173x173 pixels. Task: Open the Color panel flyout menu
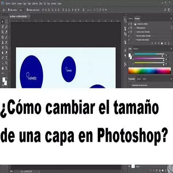tap(171, 49)
